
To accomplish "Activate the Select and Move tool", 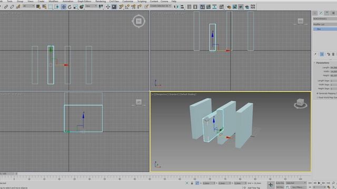I will point(64,7).
